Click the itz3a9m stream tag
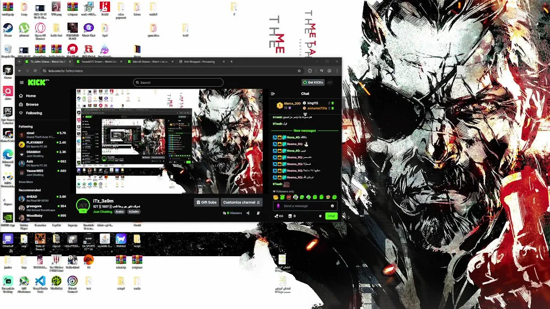Screen dimensions: 550x309 pyautogui.click(x=134, y=212)
